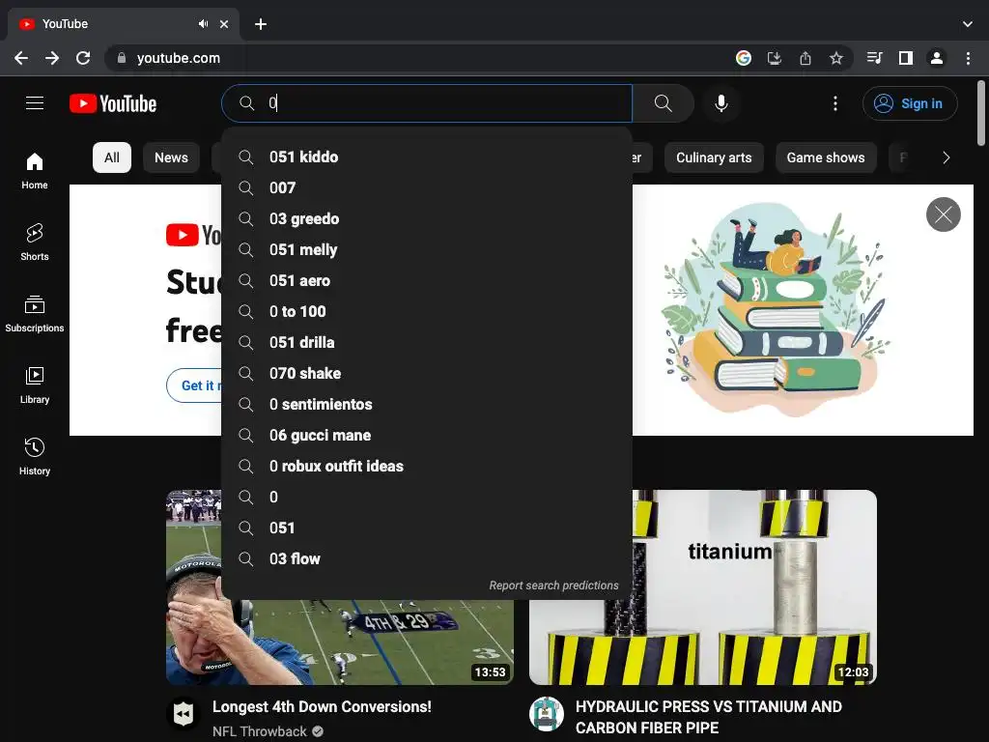Image resolution: width=989 pixels, height=742 pixels.
Task: Go to Home in the sidebar
Action: (35, 171)
